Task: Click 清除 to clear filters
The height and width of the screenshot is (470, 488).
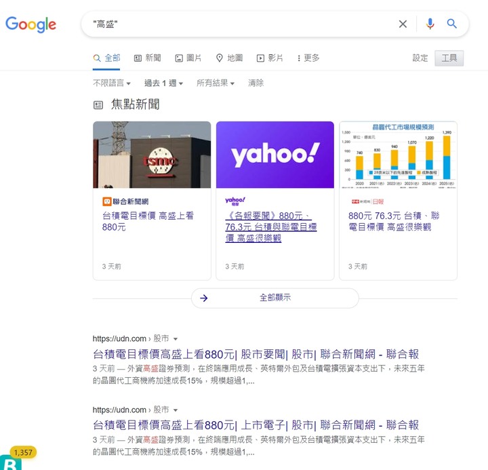Action: [256, 83]
